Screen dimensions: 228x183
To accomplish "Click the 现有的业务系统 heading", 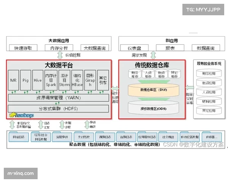I will click(x=209, y=64).
